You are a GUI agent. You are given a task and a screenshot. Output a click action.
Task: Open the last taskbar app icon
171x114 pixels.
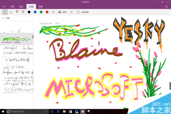89,112
